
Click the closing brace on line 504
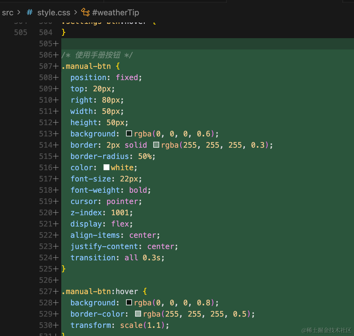coord(64,32)
